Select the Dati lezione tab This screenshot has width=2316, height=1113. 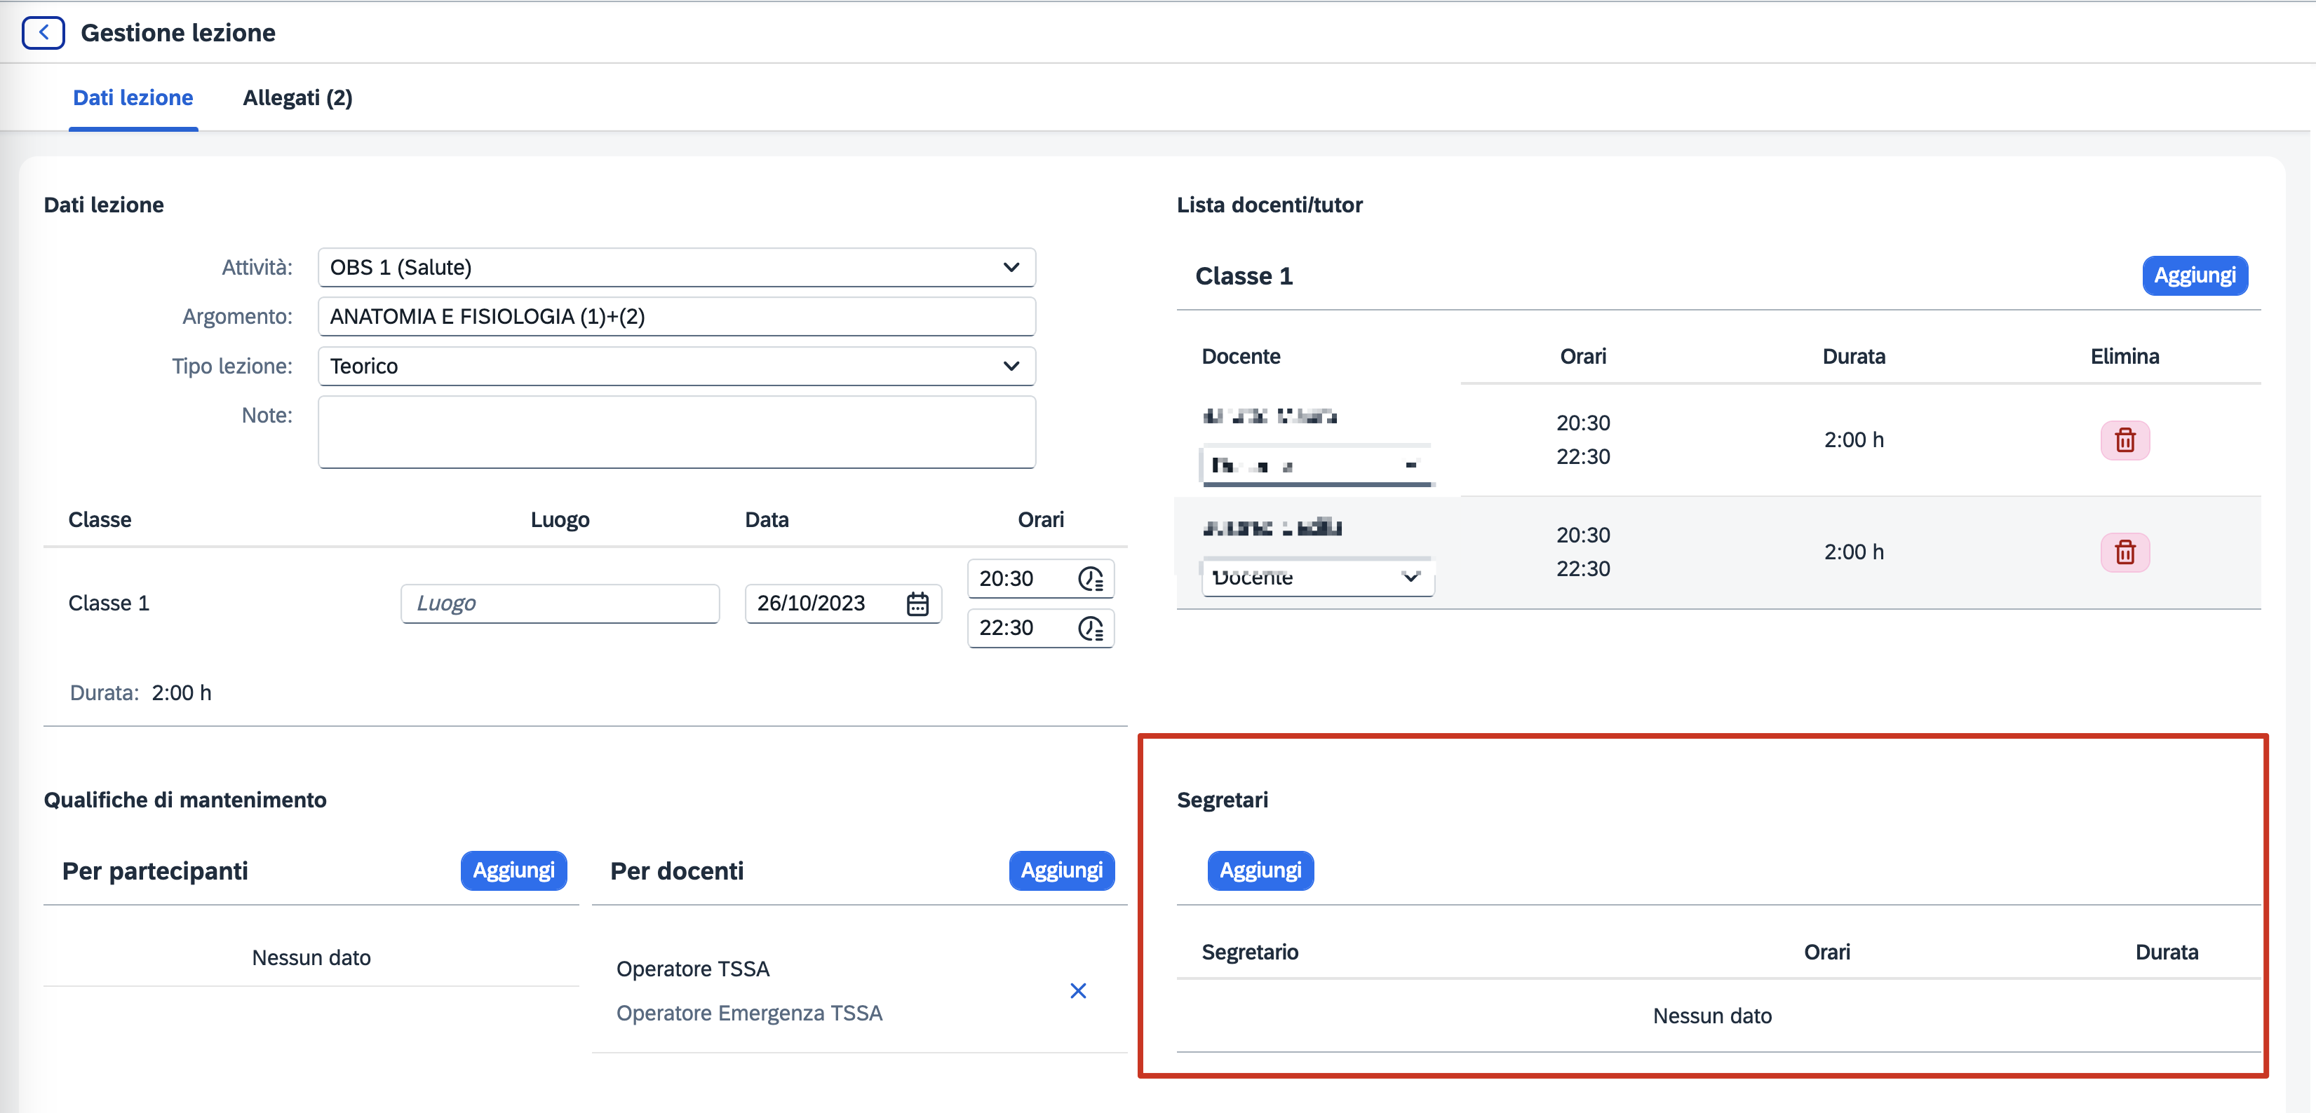133,98
